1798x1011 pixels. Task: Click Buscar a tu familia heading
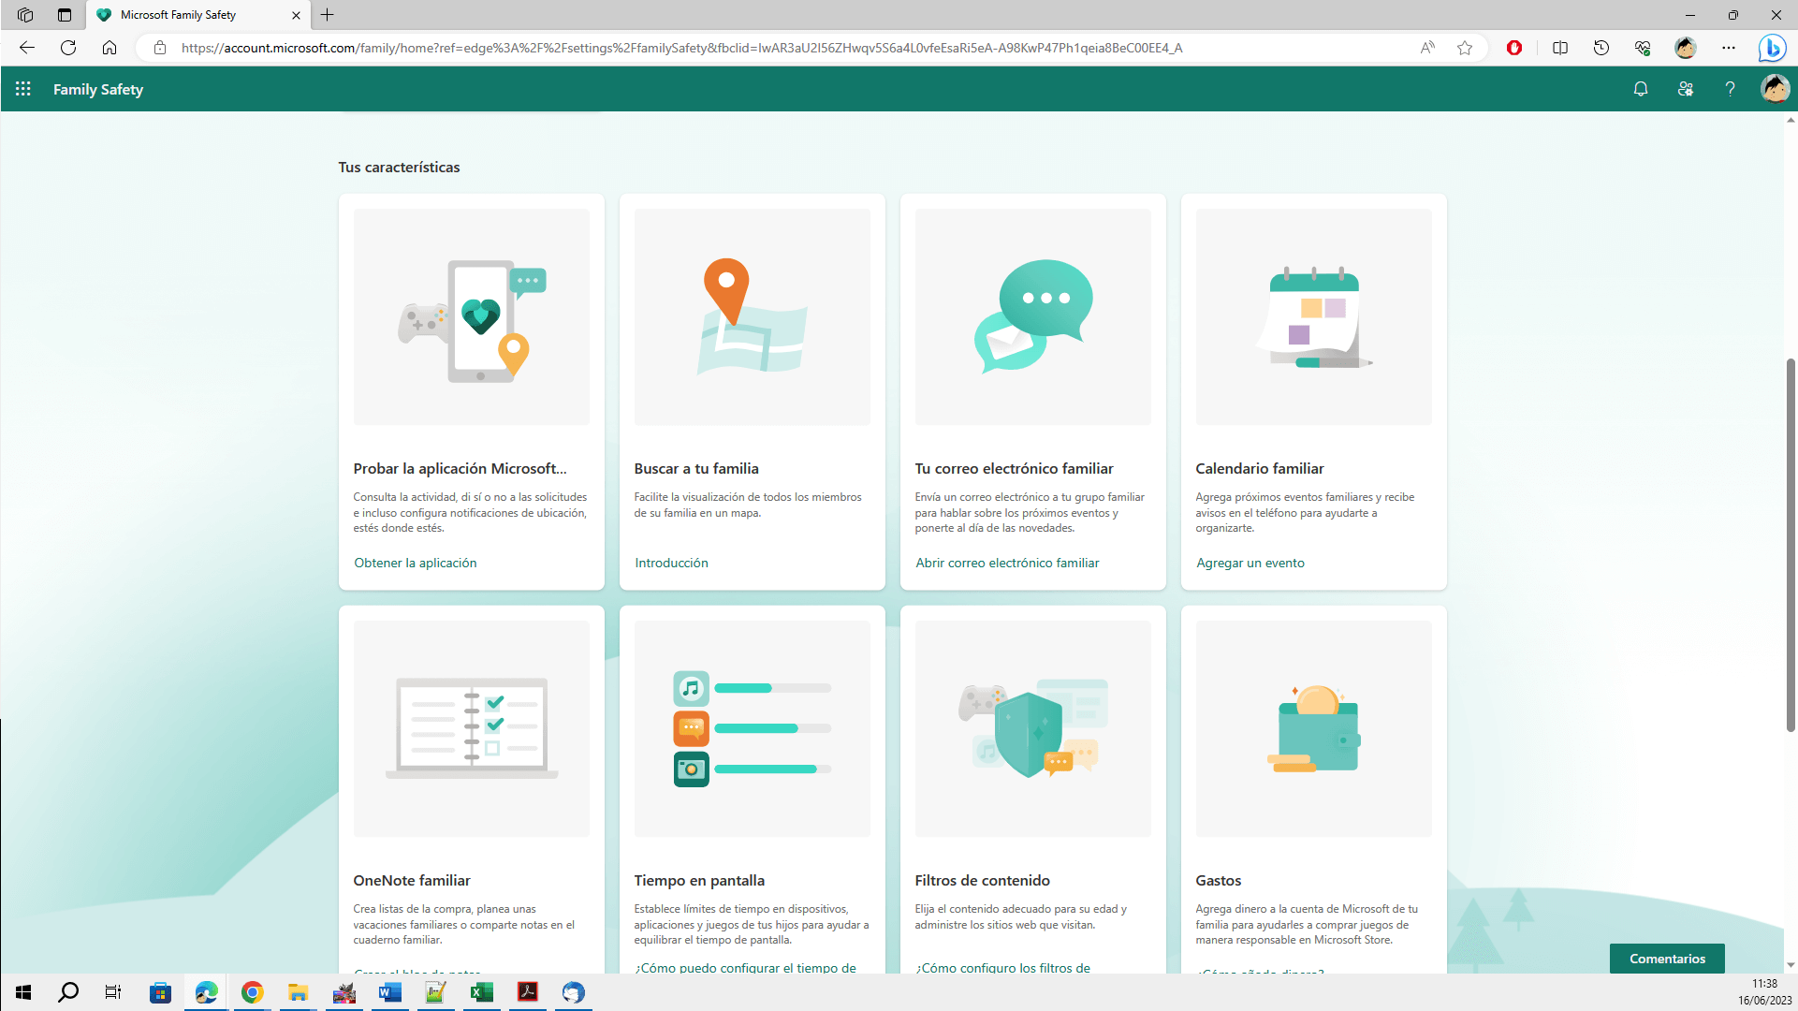point(696,468)
